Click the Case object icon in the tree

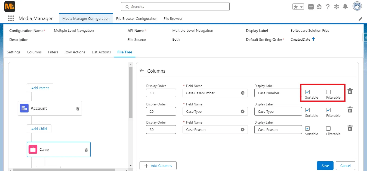point(33,149)
